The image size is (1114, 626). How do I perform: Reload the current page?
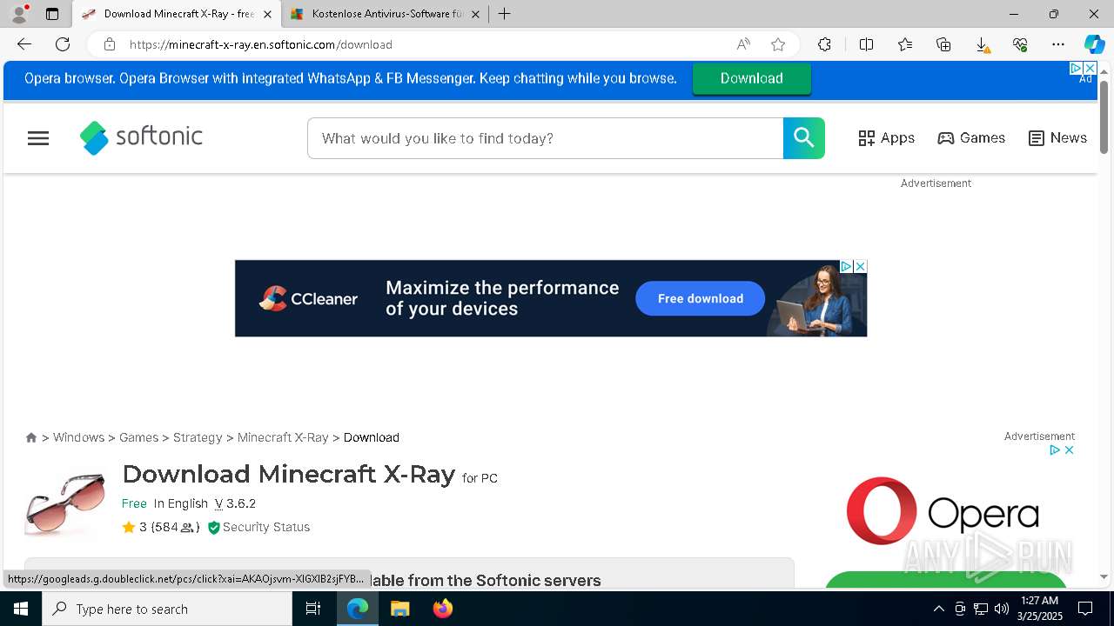tap(63, 44)
